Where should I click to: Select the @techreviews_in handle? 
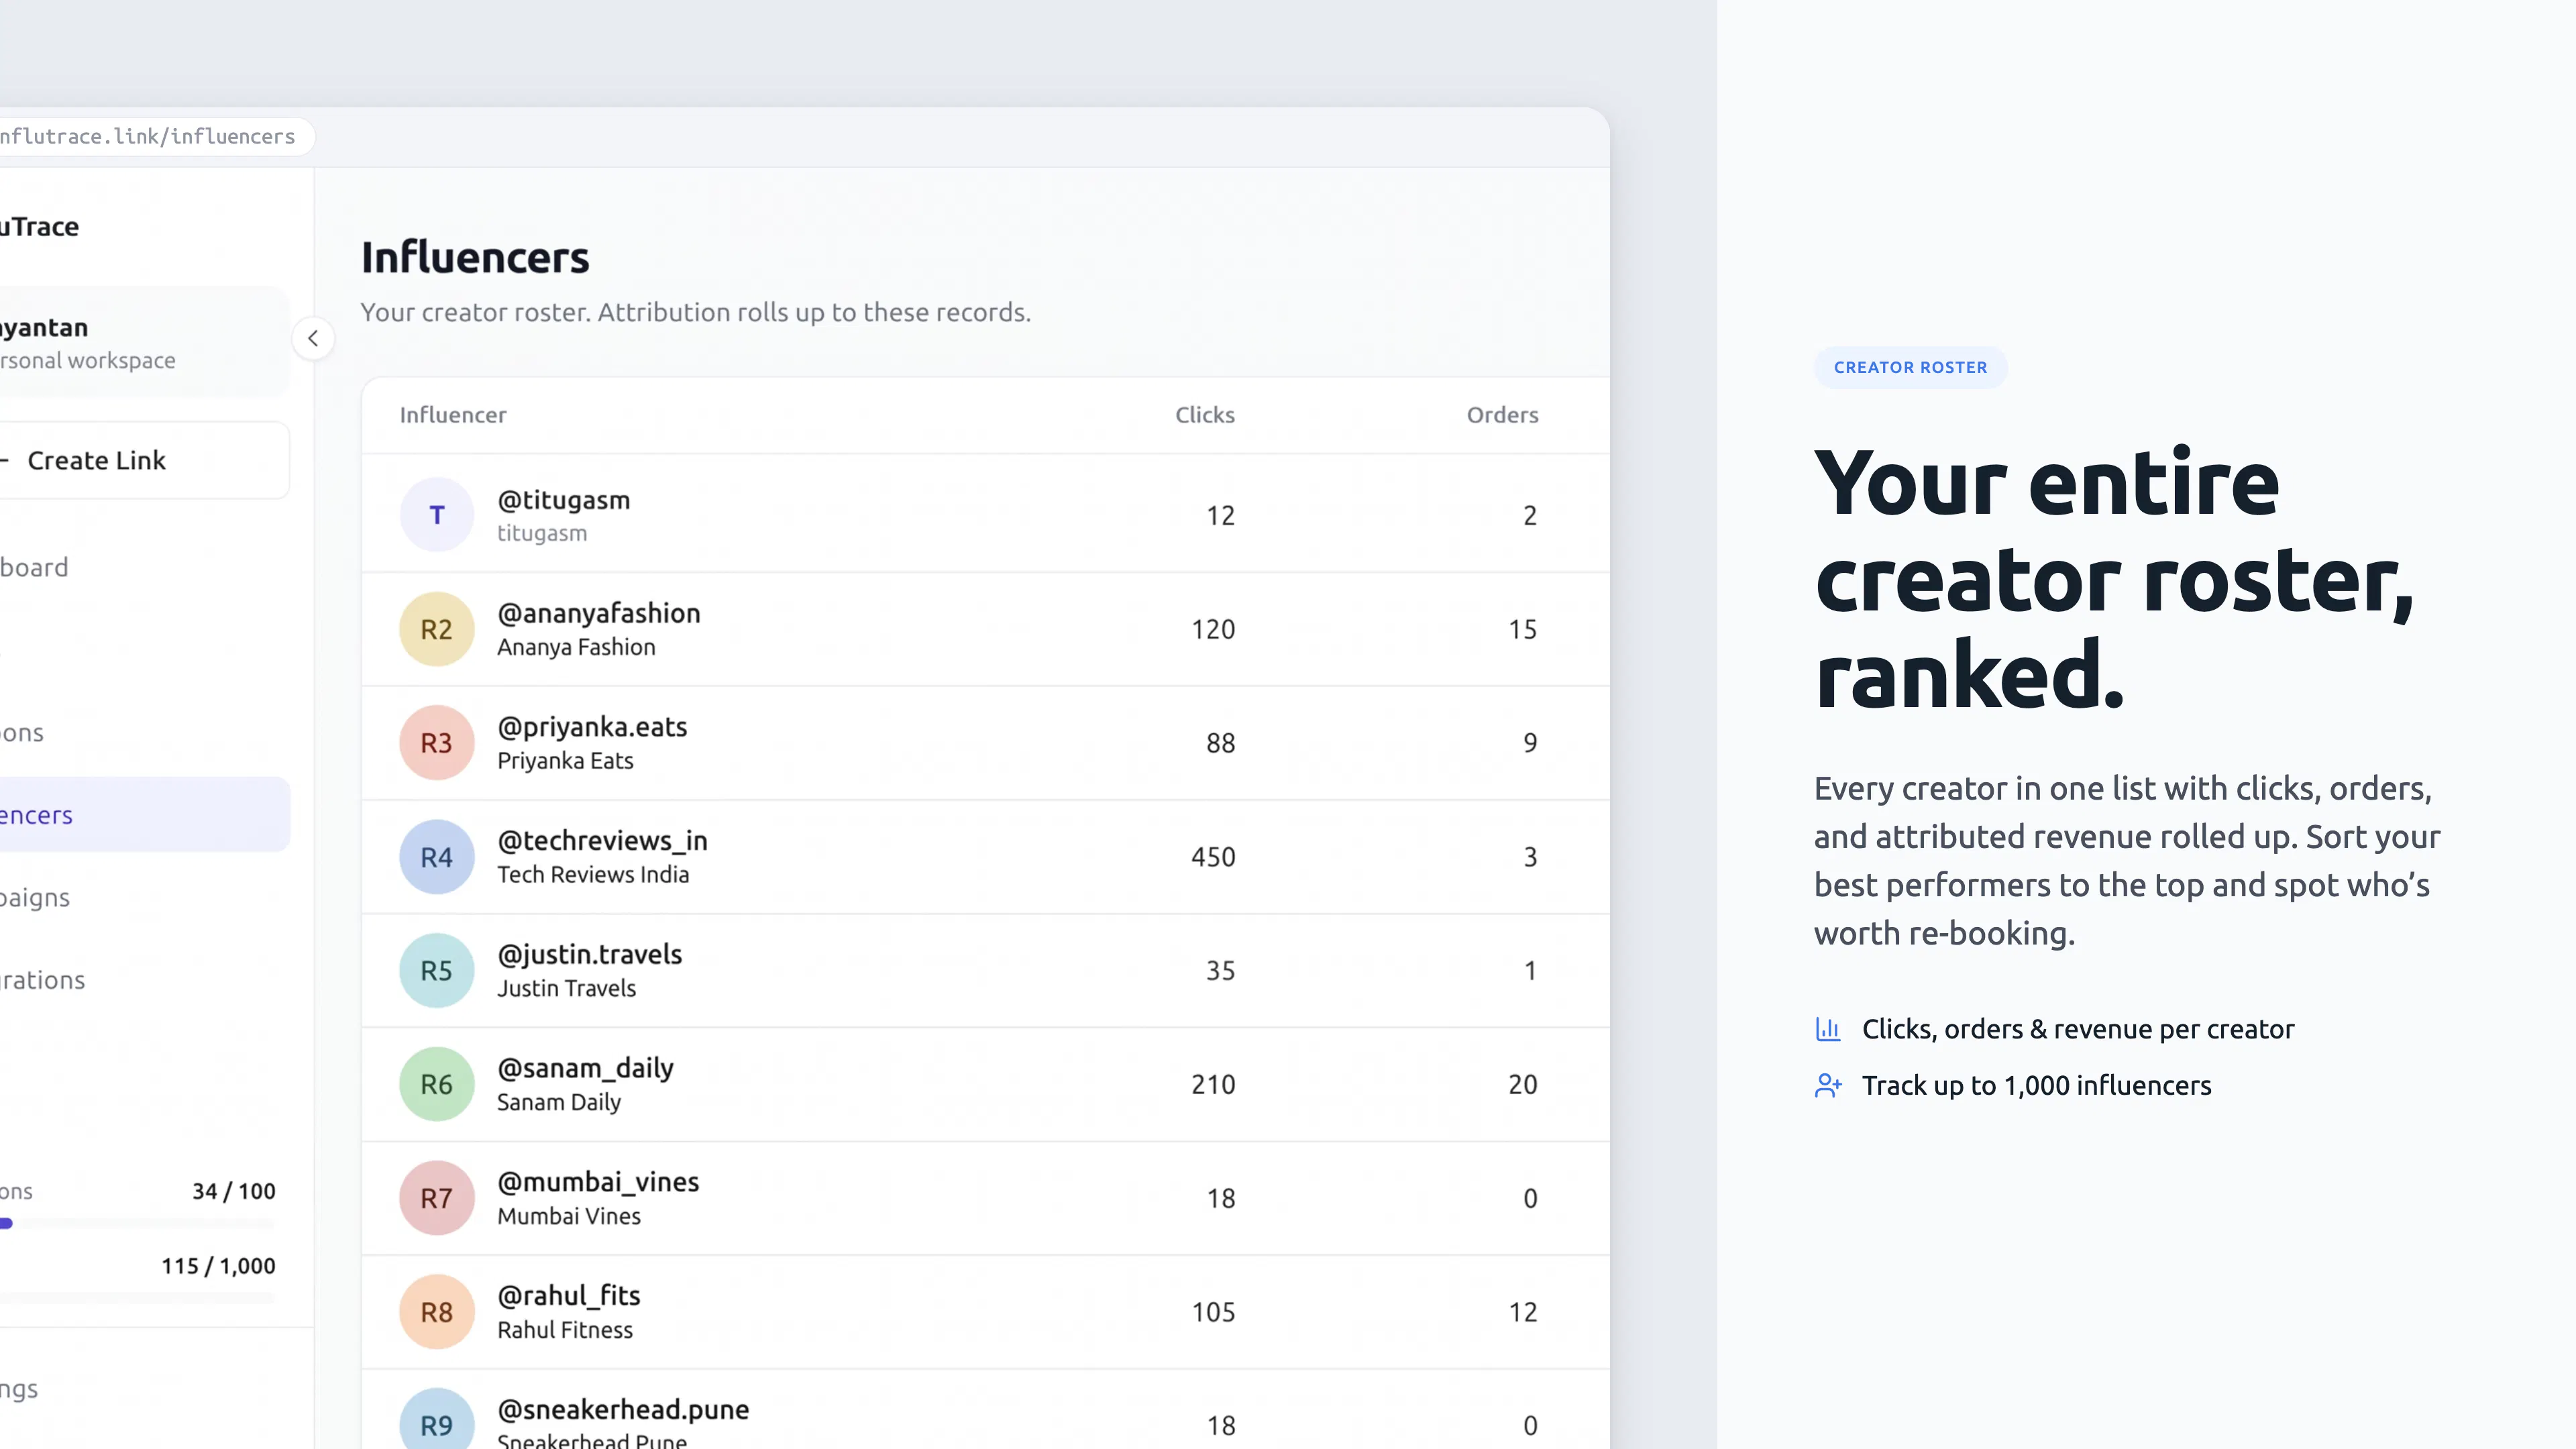point(602,841)
